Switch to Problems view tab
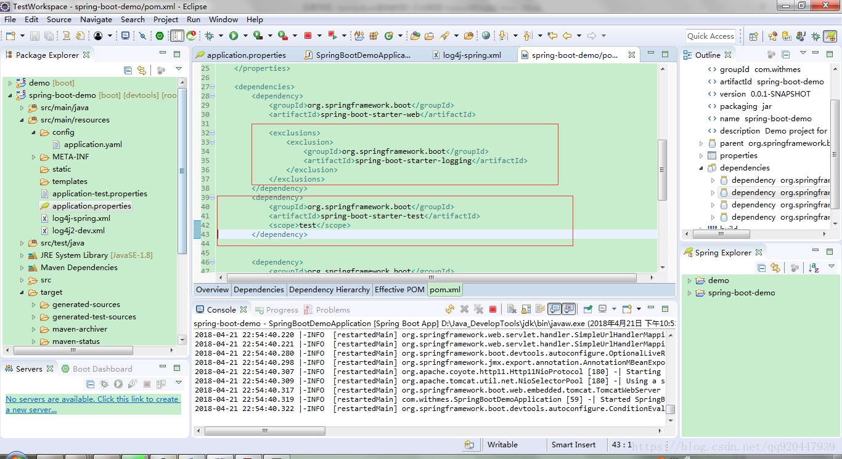 327,309
